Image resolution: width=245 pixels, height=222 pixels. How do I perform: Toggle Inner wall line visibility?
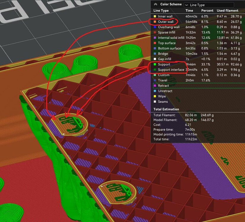tap(165, 16)
